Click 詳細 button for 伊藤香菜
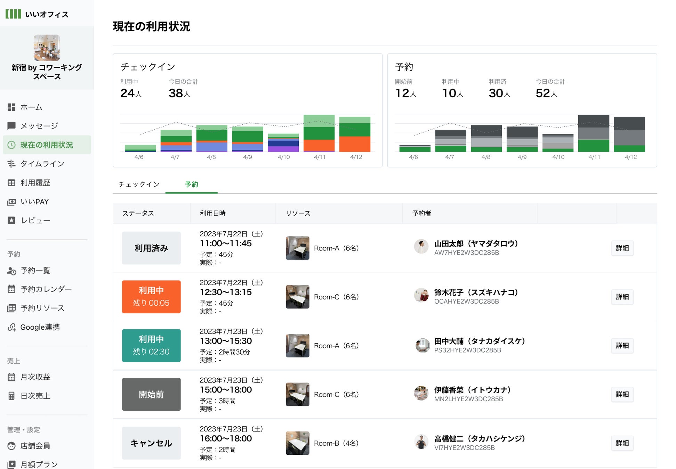The width and height of the screenshot is (676, 469). coord(622,394)
